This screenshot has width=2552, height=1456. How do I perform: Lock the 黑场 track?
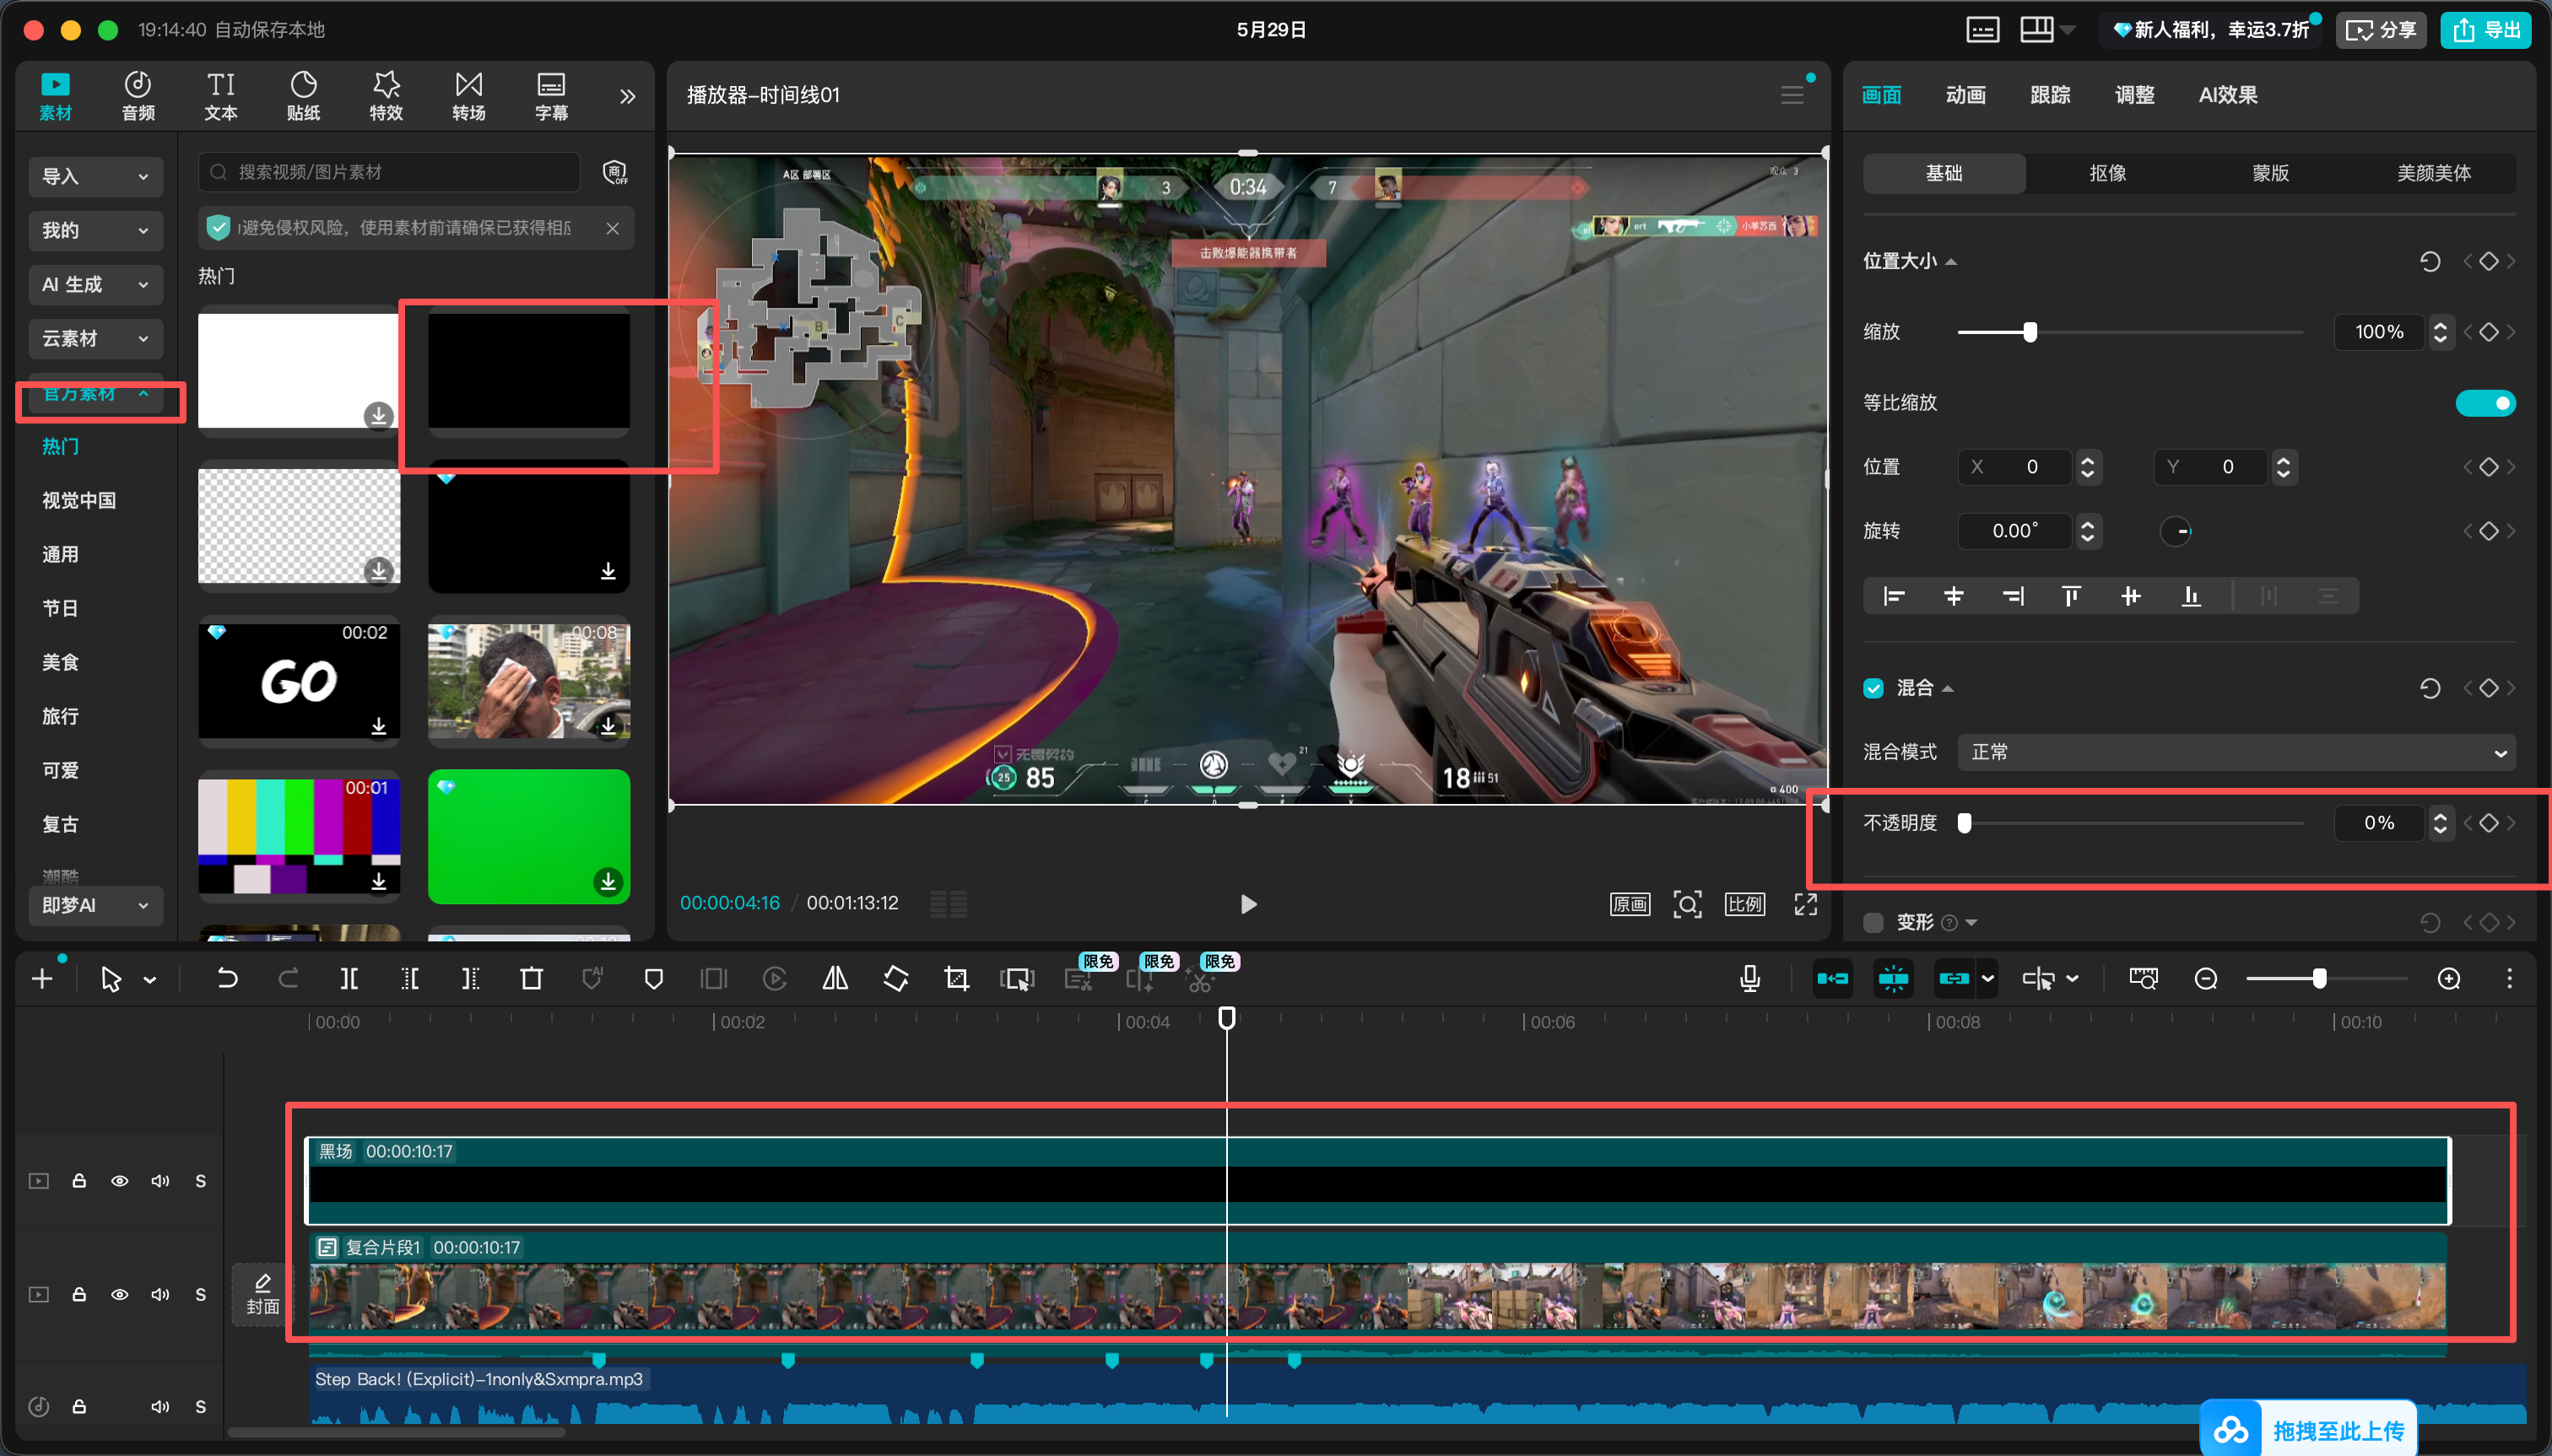79,1181
